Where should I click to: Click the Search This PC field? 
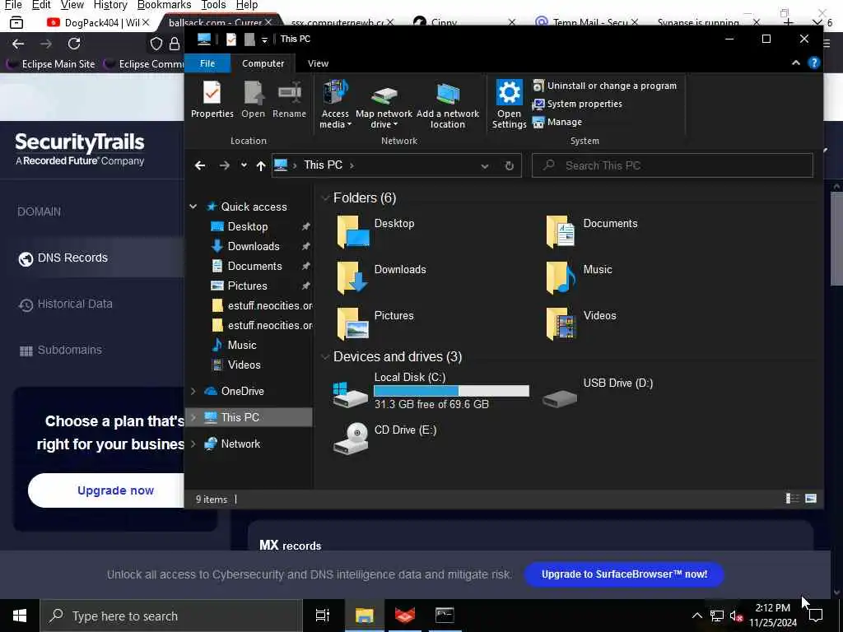point(672,165)
